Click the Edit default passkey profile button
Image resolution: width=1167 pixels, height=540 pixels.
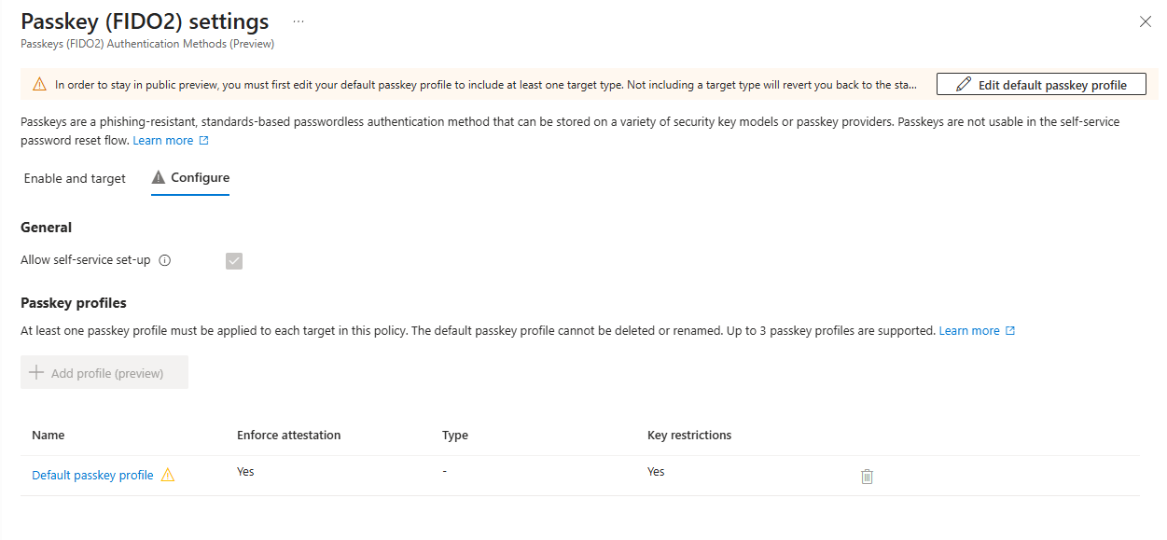point(1041,83)
